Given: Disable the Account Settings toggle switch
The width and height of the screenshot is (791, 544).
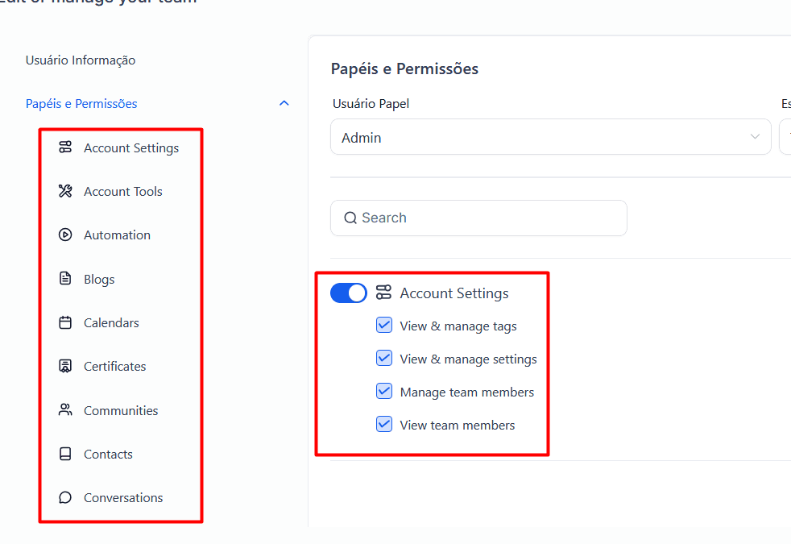Looking at the screenshot, I should (x=348, y=293).
